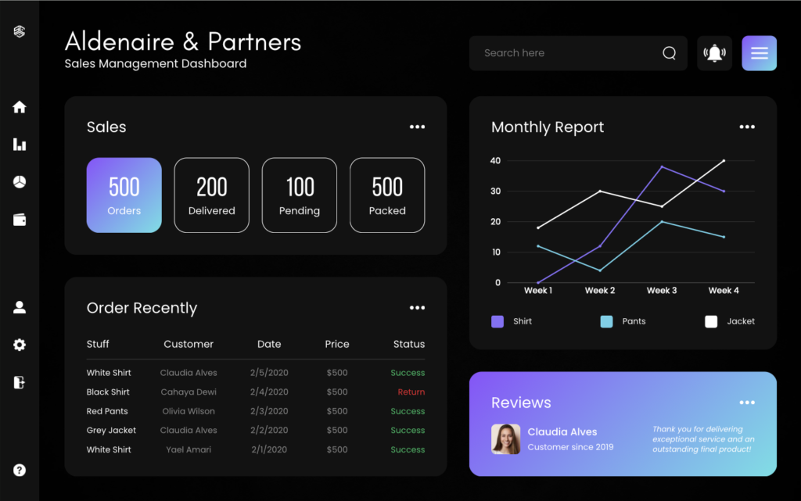Open settings gear in sidebar
Screen dimensions: 801x501
coord(20,345)
